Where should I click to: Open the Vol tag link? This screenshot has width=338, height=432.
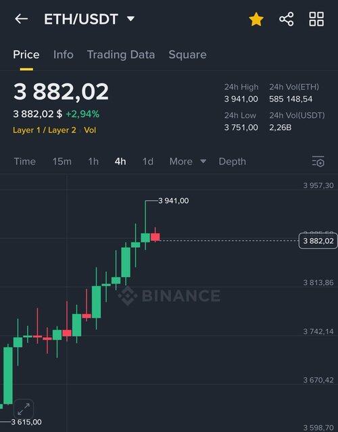90,130
